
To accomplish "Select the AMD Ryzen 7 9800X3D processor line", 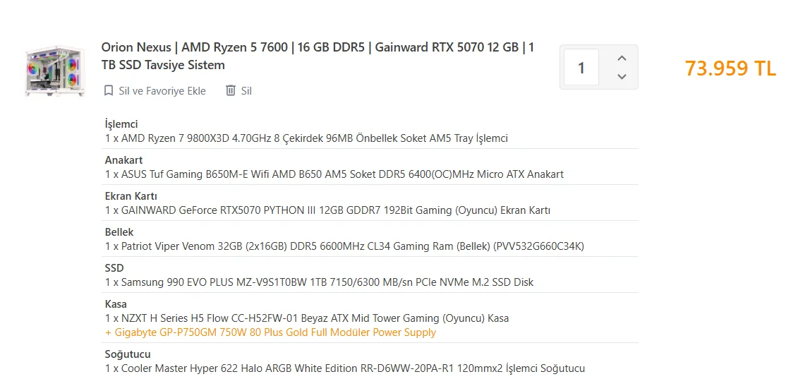I will click(x=306, y=138).
